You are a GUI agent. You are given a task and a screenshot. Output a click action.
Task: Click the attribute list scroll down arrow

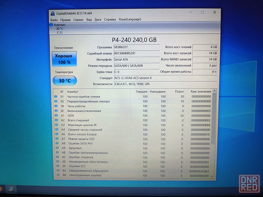pos(212,177)
